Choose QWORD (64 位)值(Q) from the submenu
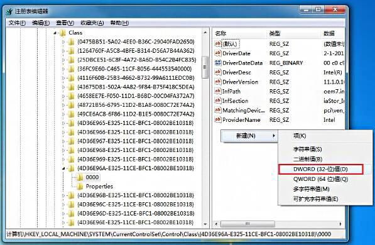 coord(325,179)
